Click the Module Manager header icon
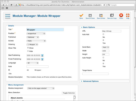The width and height of the screenshot is (136, 101). pos(8,16)
